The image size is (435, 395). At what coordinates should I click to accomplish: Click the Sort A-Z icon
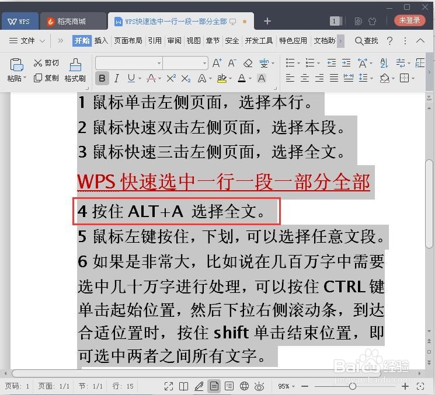384,63
